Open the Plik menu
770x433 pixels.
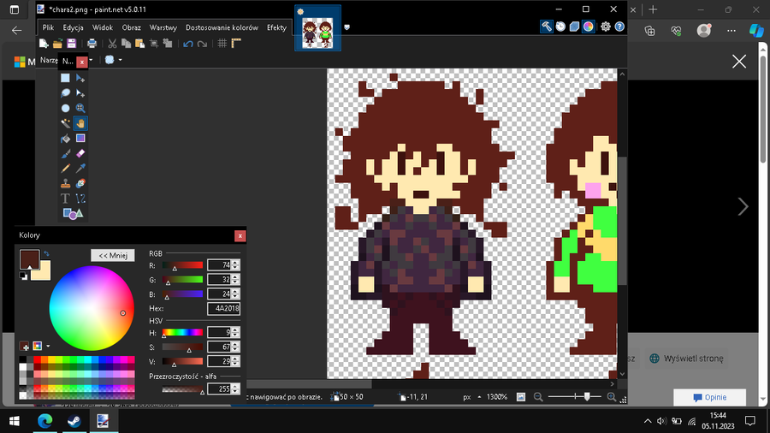48,27
